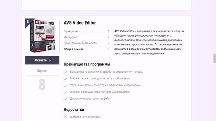Click the Скачать download button
This screenshot has width=216, height=121.
tap(42, 60)
